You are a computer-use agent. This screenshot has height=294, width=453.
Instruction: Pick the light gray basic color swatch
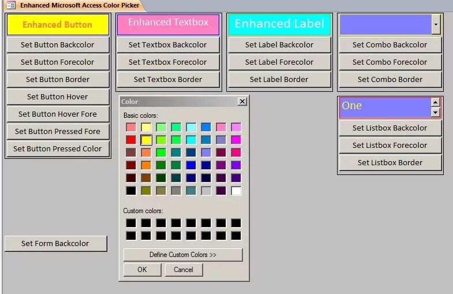pos(206,191)
